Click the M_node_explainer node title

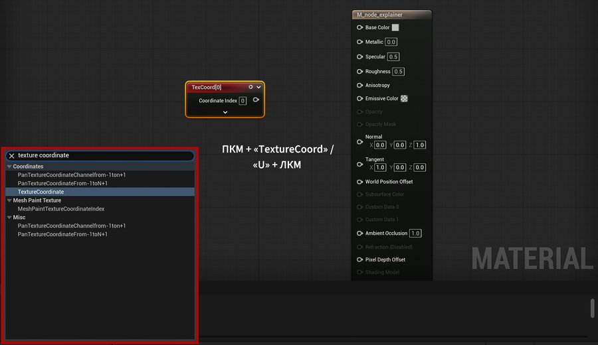coord(379,15)
